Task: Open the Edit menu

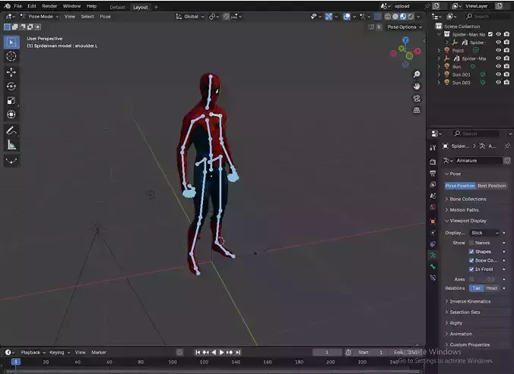Action: 32,6
